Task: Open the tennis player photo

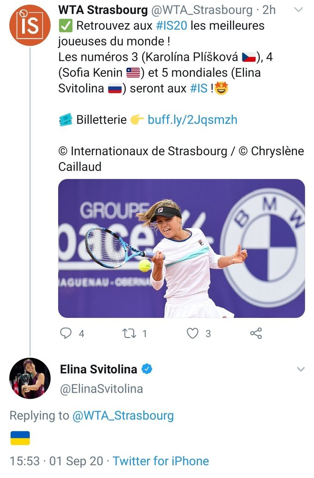Action: pyautogui.click(x=181, y=248)
